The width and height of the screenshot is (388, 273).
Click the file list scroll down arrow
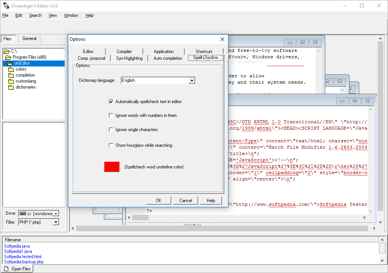(382, 261)
